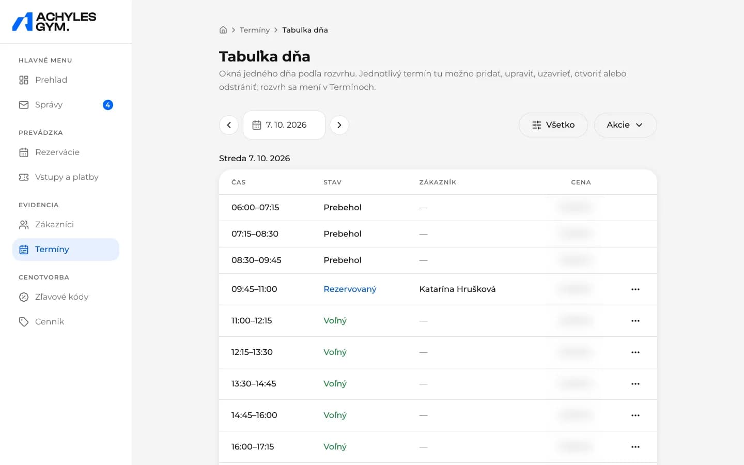
Task: Select the 06:00–07:15 time cell
Action: pyautogui.click(x=255, y=208)
